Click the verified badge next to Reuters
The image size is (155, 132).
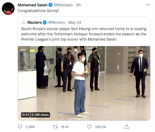pos(45,22)
